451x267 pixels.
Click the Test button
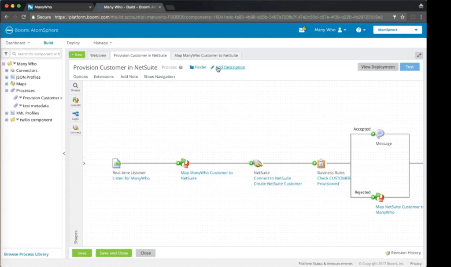click(x=410, y=66)
